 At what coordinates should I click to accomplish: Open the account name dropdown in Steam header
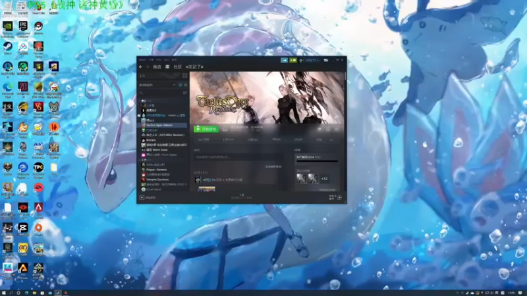click(312, 61)
